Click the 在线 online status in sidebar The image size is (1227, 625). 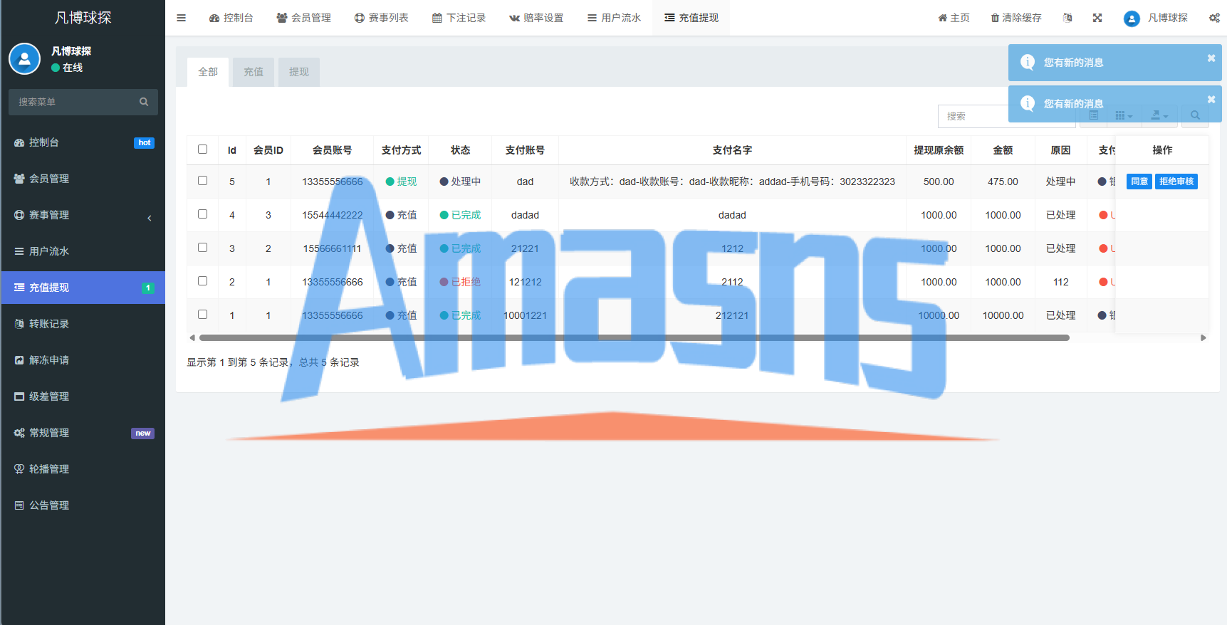pos(67,68)
